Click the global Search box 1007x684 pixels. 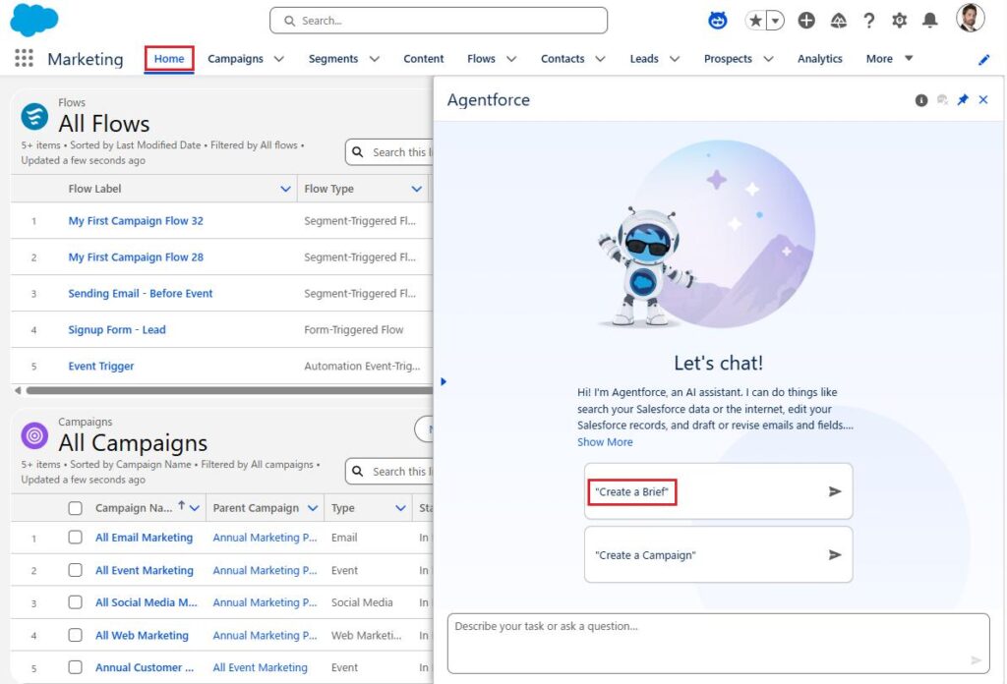point(439,21)
